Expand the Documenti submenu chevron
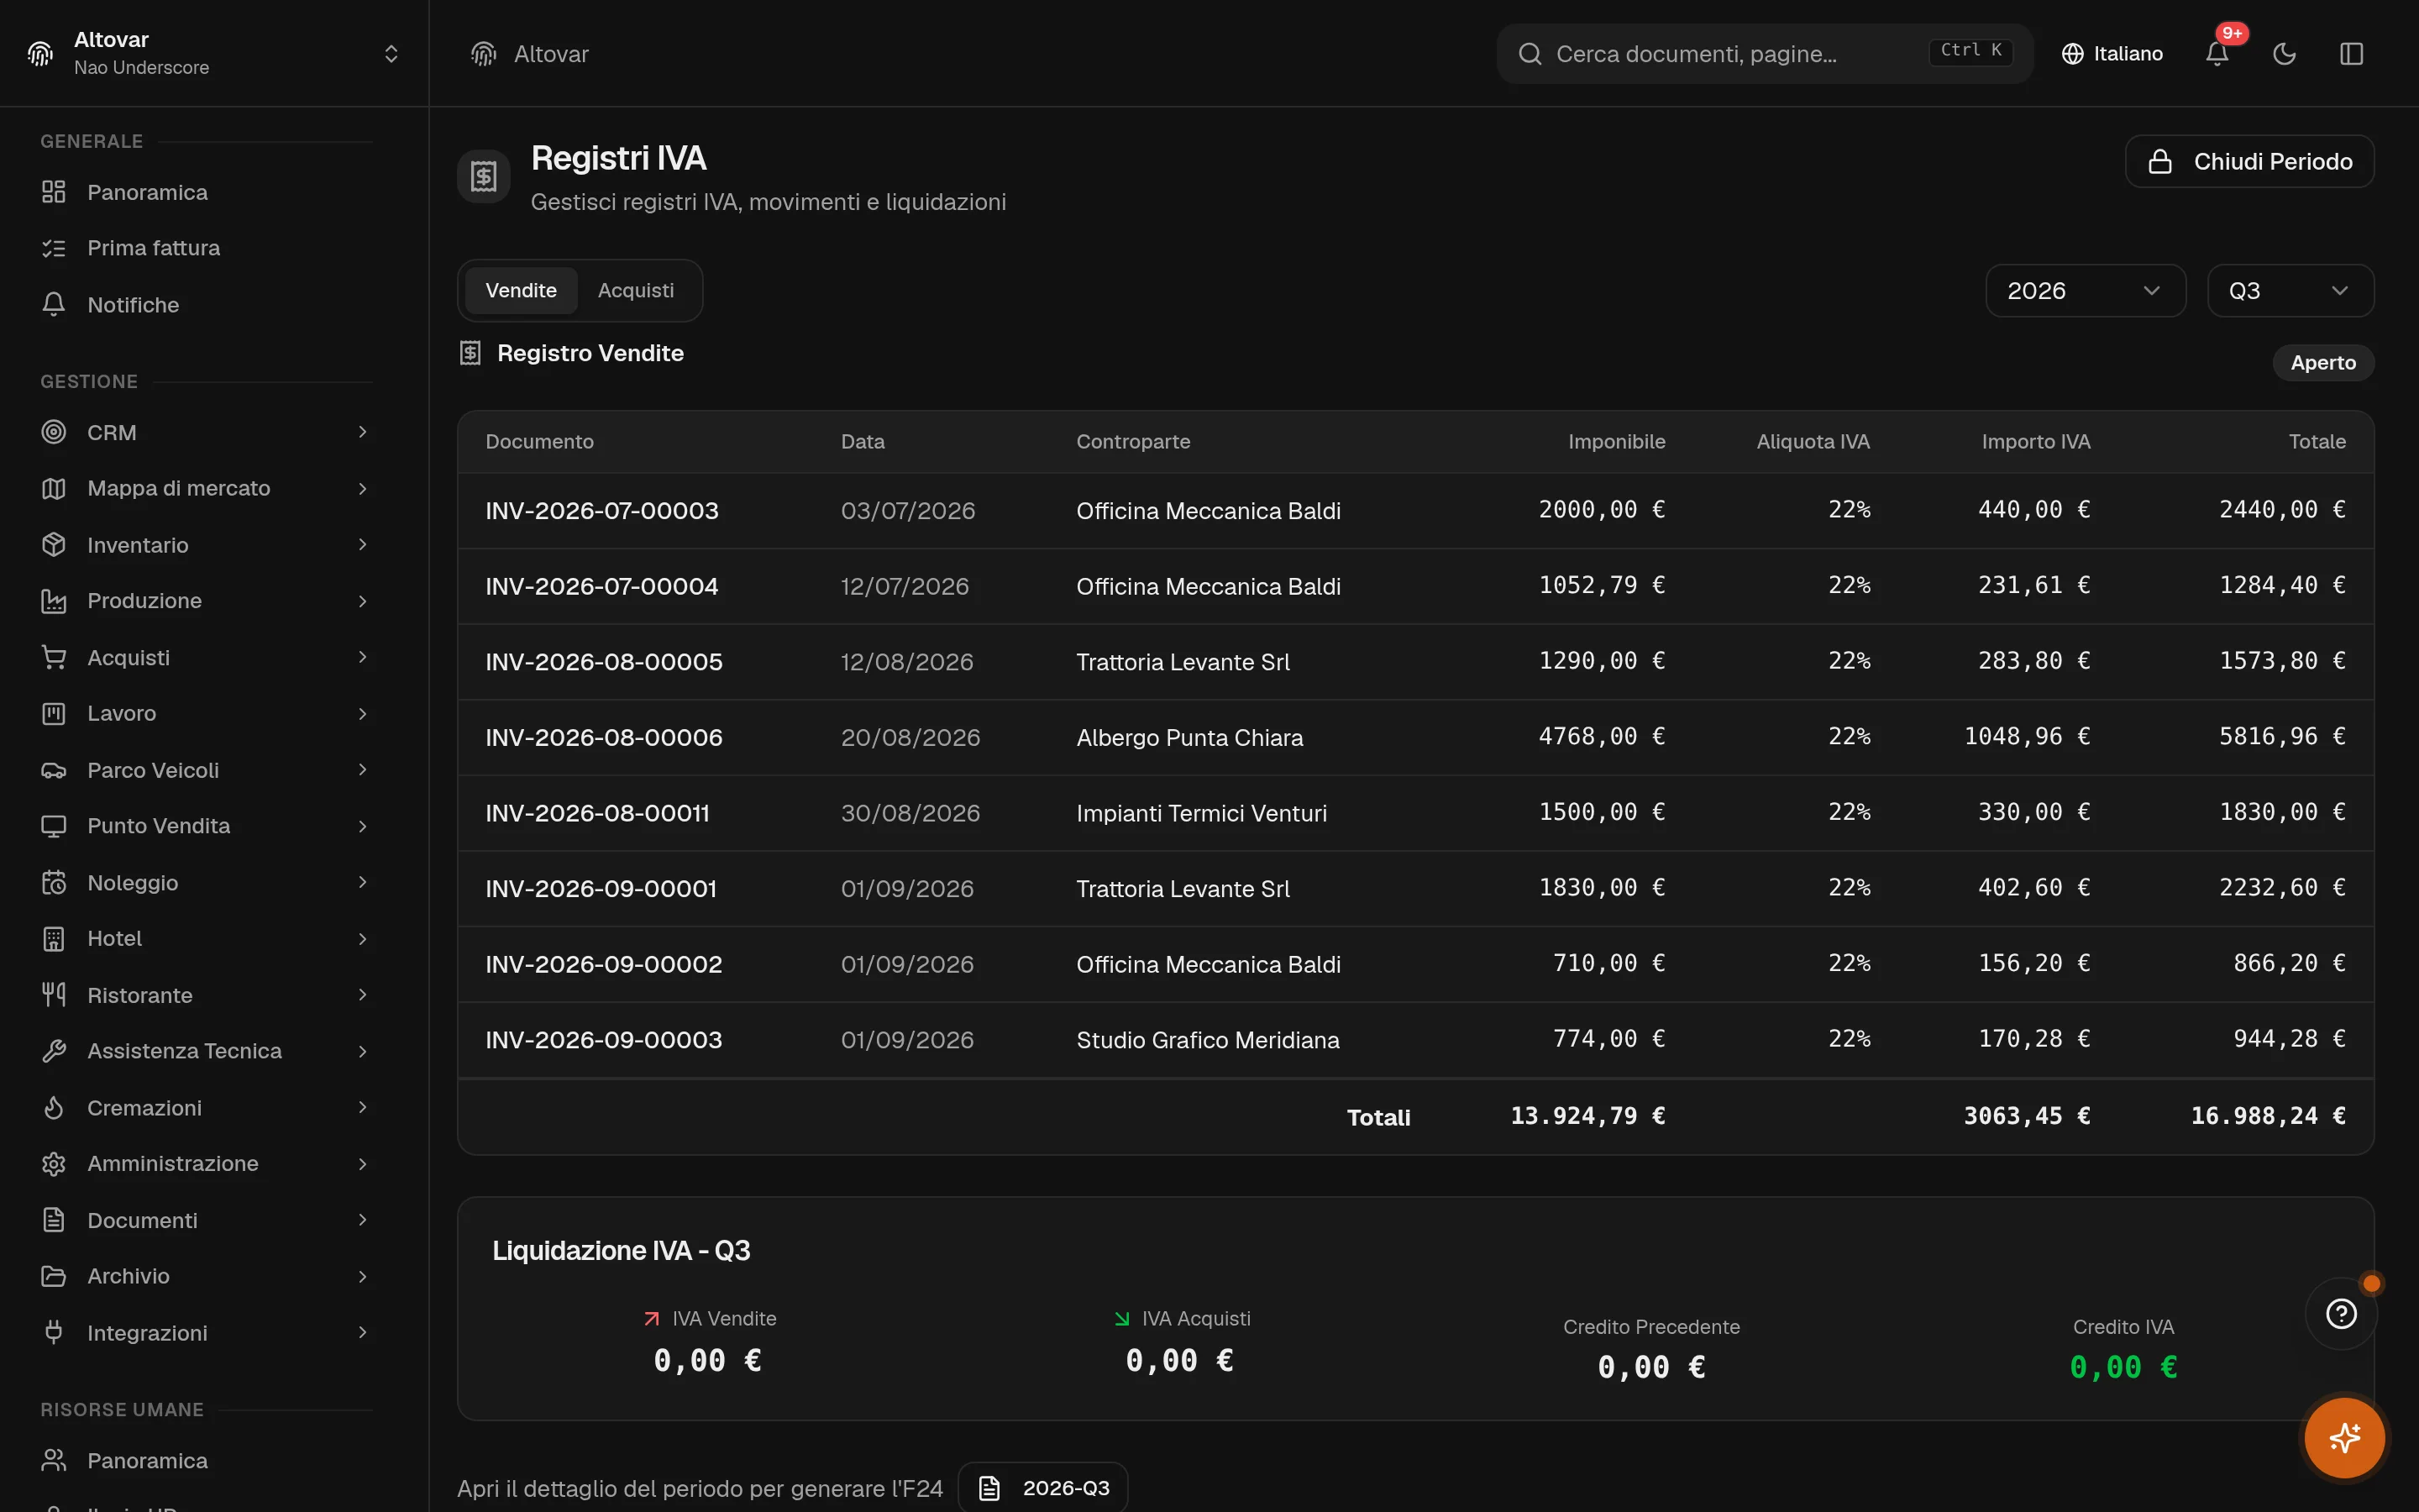 click(x=363, y=1220)
